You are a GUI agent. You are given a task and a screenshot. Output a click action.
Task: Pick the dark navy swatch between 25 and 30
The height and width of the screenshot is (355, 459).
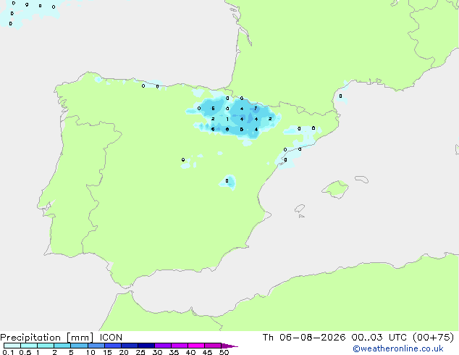146,346
